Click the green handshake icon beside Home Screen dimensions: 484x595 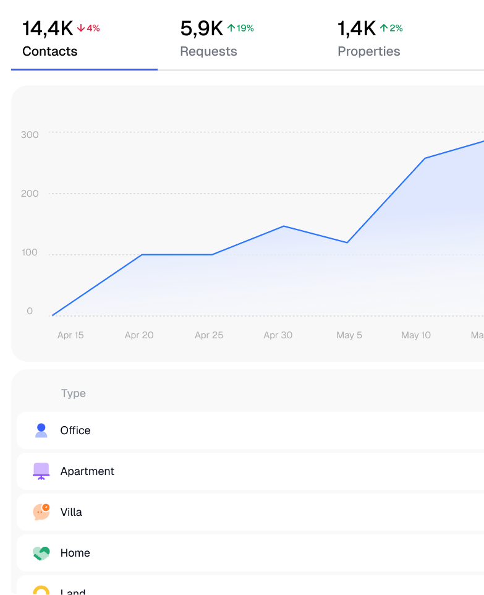pos(41,553)
